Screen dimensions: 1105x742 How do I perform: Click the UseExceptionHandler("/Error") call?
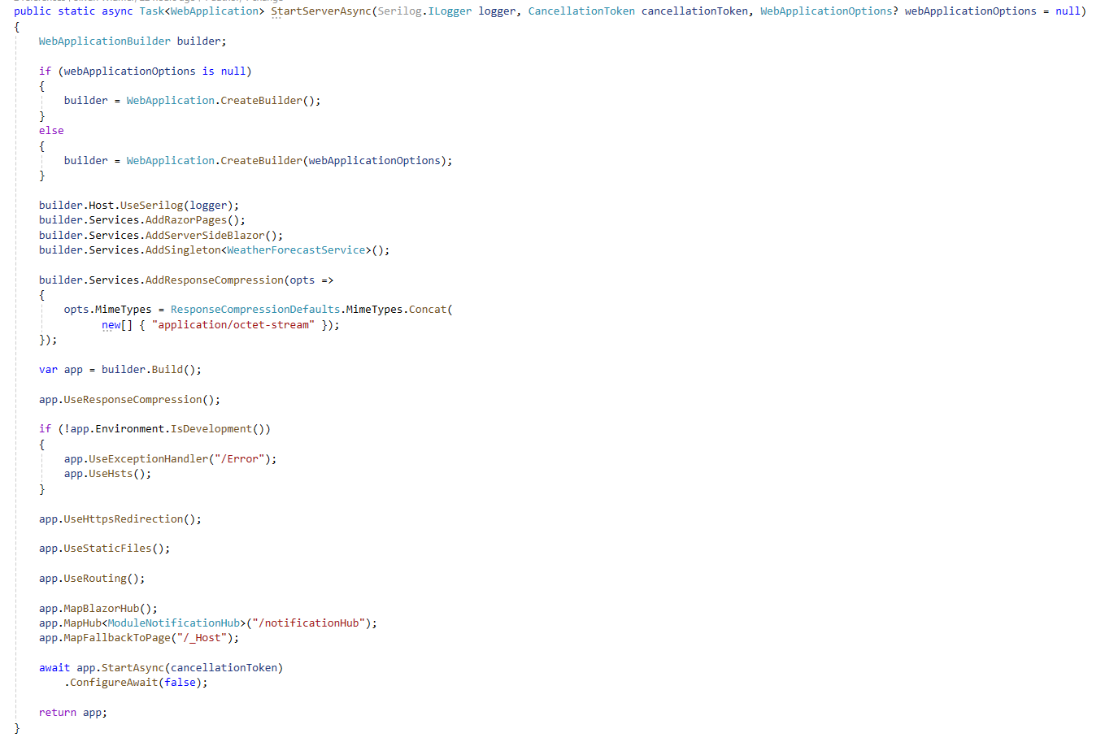tap(171, 458)
